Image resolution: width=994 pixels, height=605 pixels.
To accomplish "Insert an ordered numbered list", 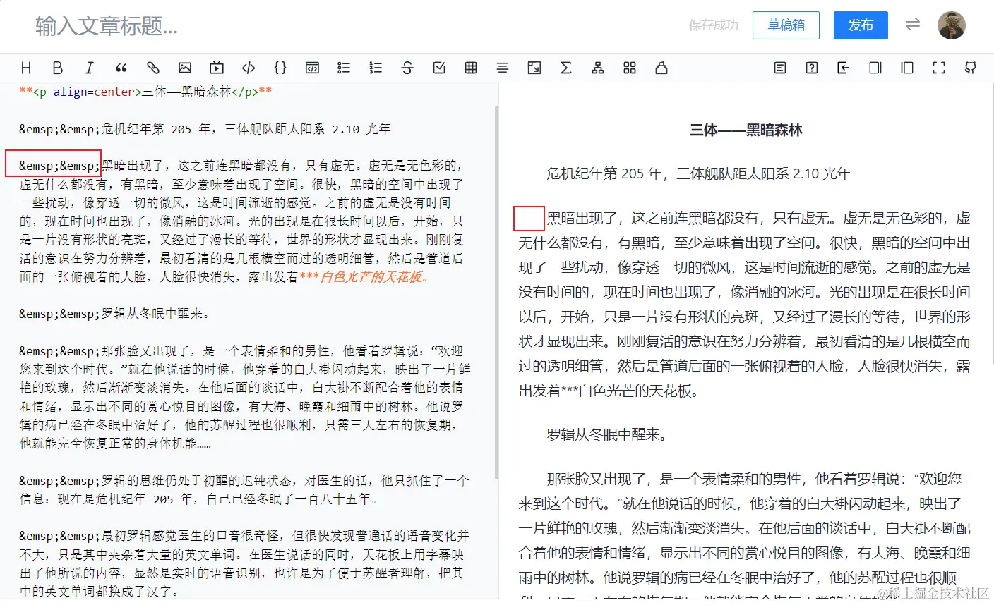I will click(x=376, y=68).
